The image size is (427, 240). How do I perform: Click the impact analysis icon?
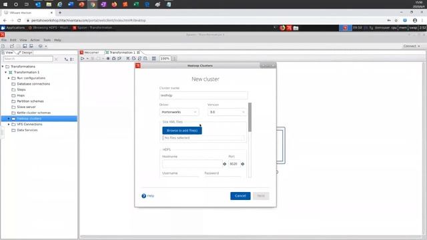pos(133,59)
